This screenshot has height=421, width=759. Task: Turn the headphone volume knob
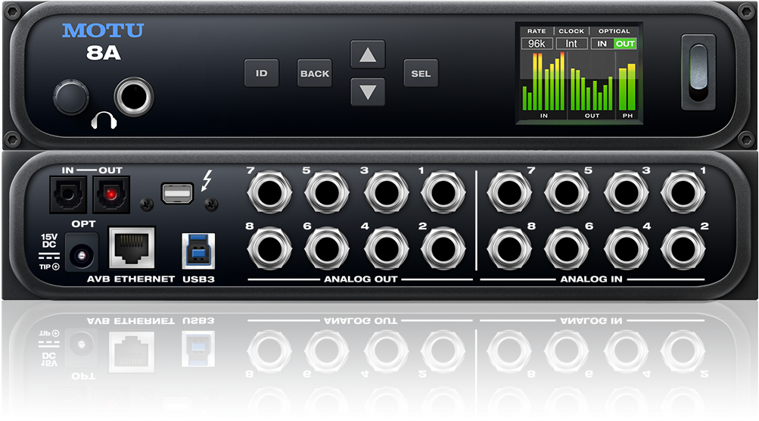point(70,98)
